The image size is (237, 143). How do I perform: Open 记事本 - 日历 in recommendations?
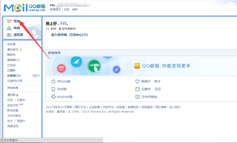point(151,89)
